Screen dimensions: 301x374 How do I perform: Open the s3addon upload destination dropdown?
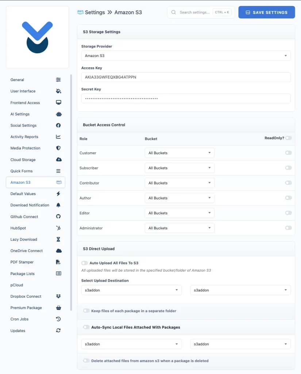[131, 290]
